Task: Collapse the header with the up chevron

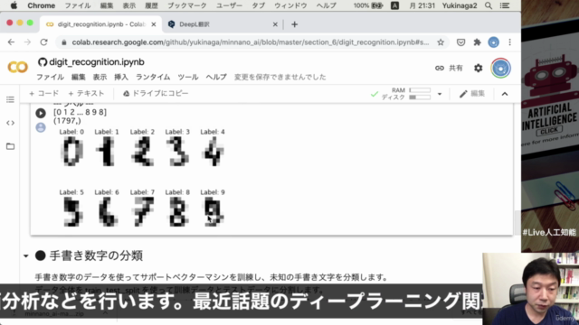Action: (505, 94)
